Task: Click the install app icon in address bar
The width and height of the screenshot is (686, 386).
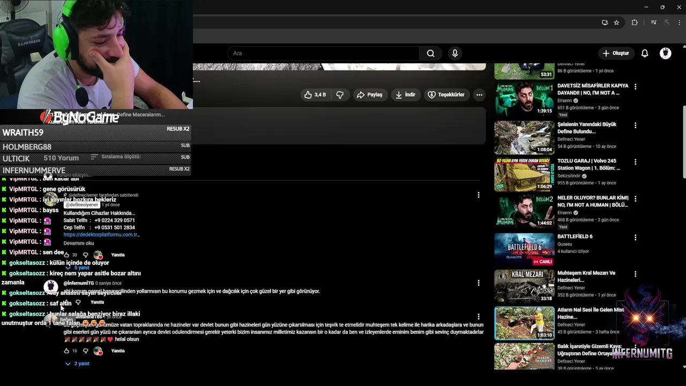Action: [x=605, y=23]
